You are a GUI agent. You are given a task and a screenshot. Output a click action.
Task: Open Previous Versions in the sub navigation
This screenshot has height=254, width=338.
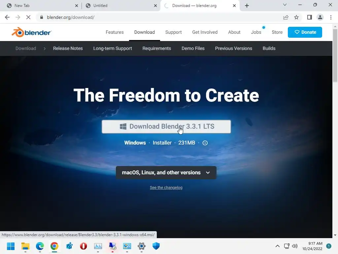[233, 48]
